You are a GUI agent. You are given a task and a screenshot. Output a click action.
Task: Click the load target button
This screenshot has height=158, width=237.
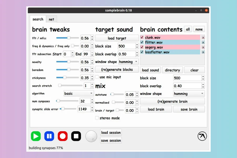(x=117, y=38)
